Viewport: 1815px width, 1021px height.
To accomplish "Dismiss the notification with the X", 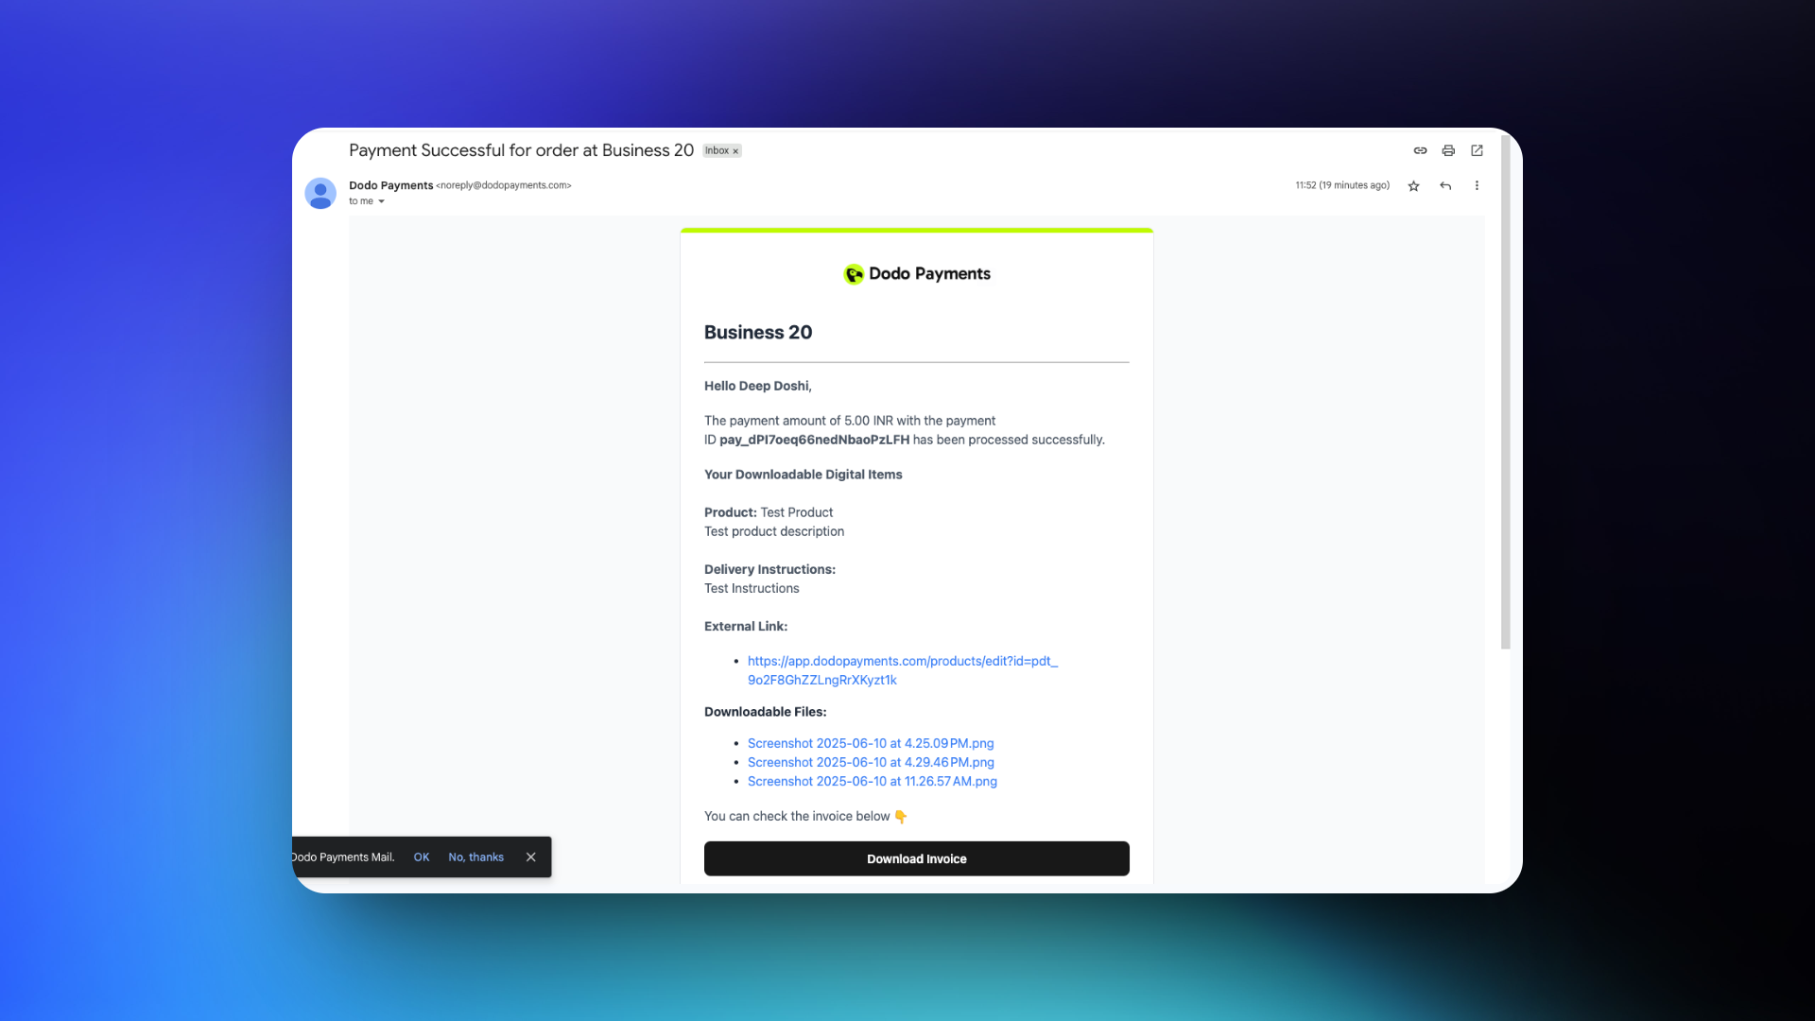I will click(x=530, y=857).
